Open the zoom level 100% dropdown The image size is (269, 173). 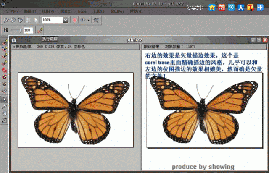pos(65,20)
